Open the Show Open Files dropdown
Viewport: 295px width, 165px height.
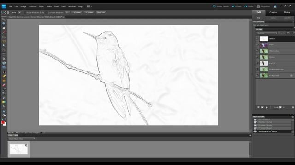point(22,139)
